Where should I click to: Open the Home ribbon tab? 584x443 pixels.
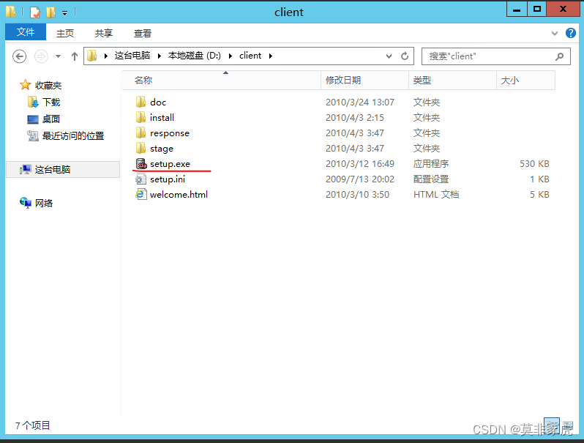coord(65,33)
